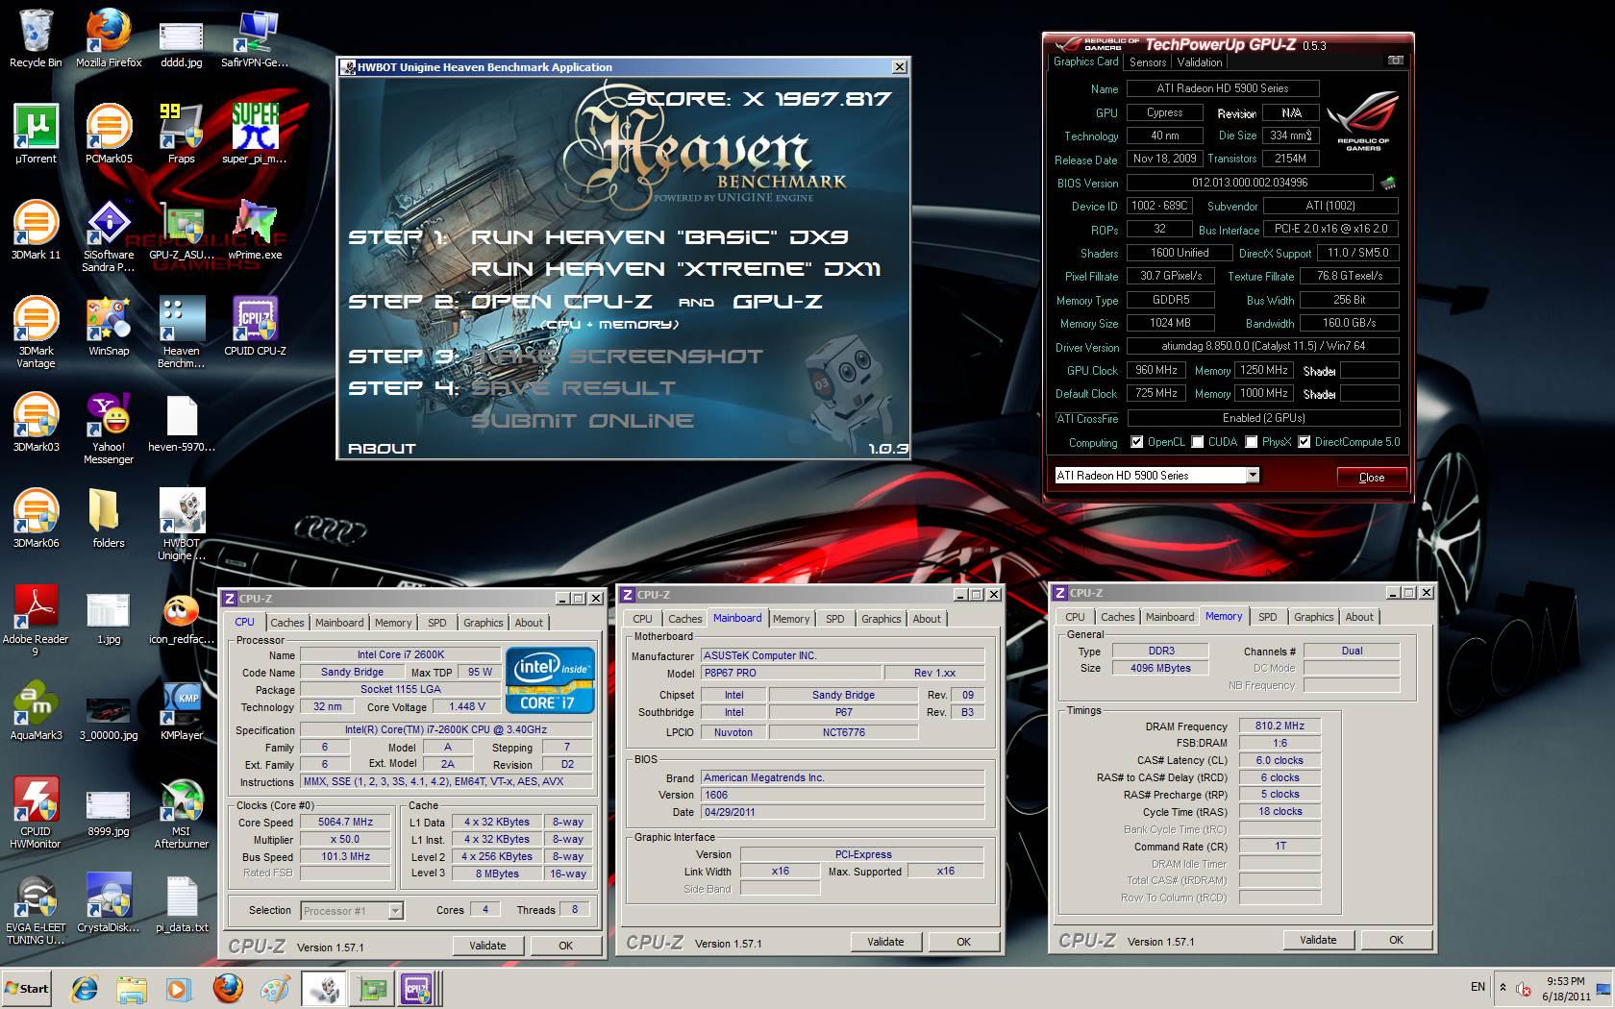This screenshot has height=1009, width=1615.
Task: Open the Yahoo! Messenger shortcut
Action: pyautogui.click(x=109, y=429)
